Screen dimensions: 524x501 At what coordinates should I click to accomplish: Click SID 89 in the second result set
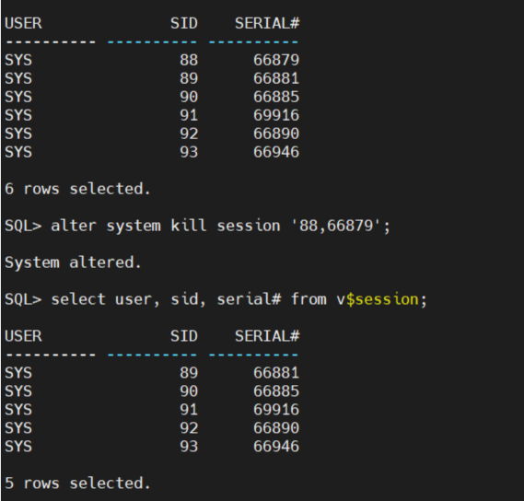coord(189,373)
